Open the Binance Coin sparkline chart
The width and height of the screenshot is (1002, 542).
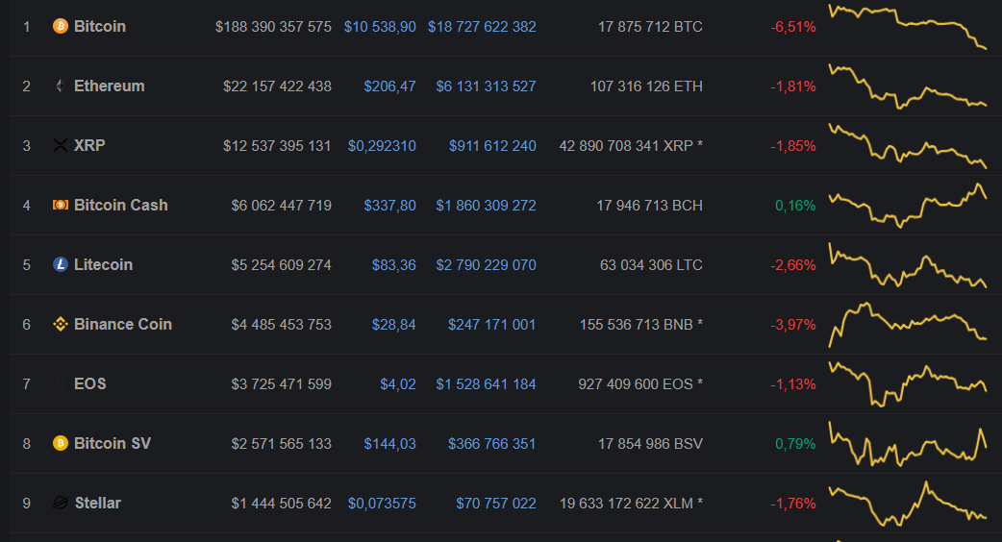coord(907,324)
